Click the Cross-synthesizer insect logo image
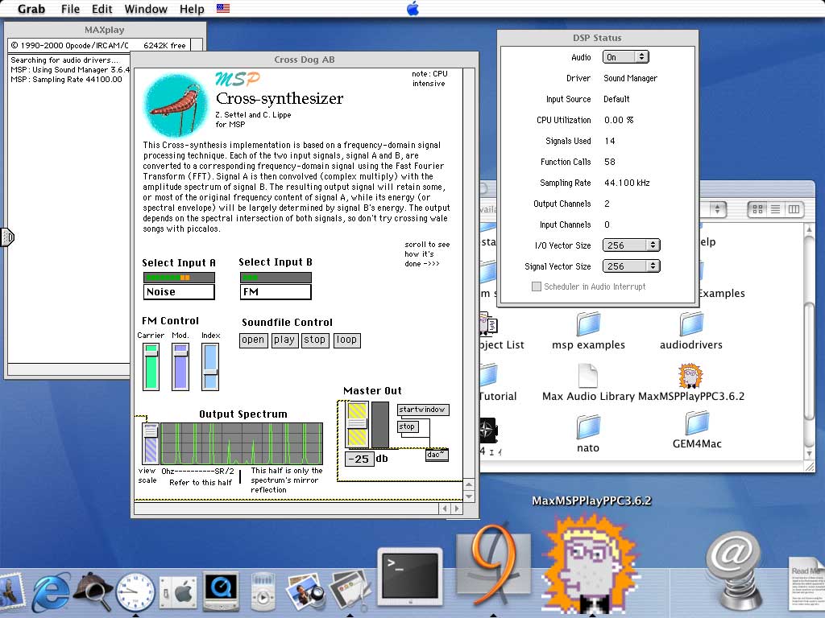 (175, 105)
